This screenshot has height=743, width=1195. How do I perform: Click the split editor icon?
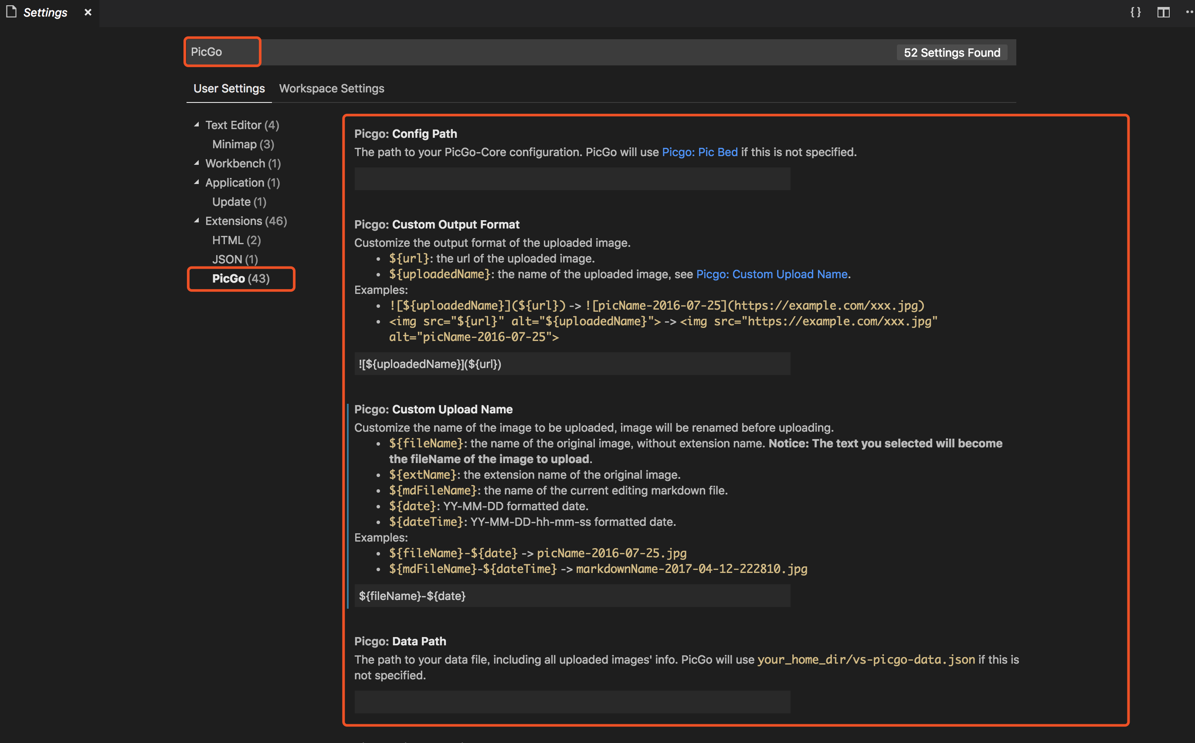pyautogui.click(x=1163, y=12)
